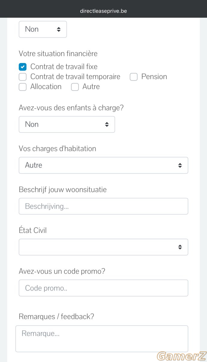Click the Allocation label text

tap(46, 87)
